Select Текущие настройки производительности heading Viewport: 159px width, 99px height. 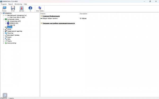coord(59,23)
